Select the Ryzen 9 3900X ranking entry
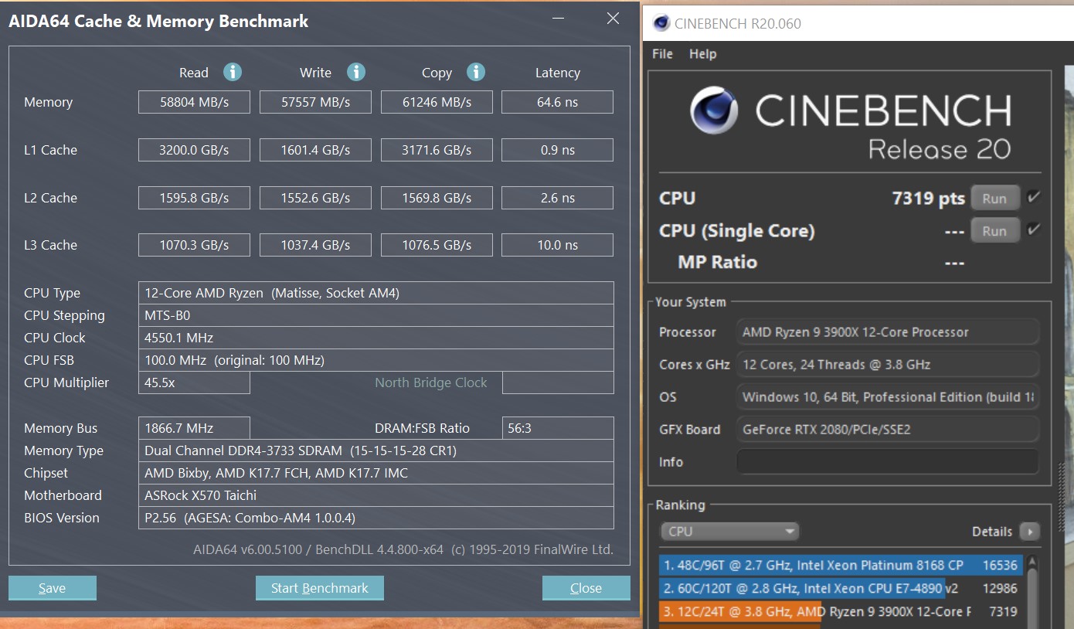 pos(841,611)
